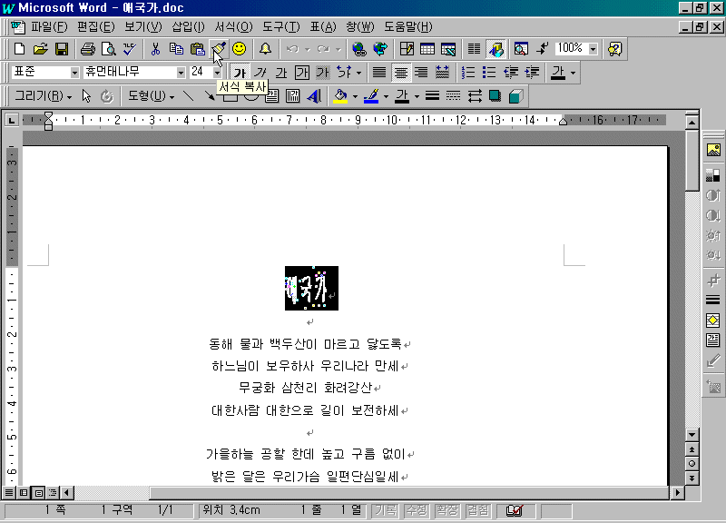Decrease paragraph indent
726x523 pixels.
511,73
